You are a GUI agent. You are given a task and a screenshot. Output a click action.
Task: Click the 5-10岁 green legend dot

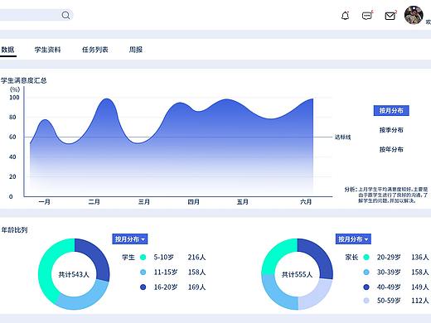click(x=143, y=258)
